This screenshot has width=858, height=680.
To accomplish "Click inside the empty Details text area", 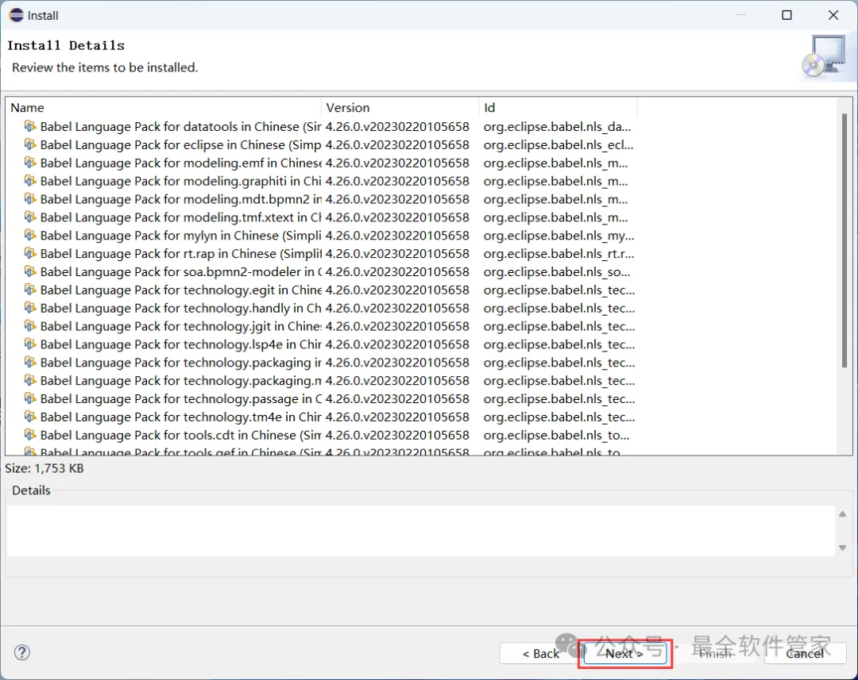I will coord(420,531).
